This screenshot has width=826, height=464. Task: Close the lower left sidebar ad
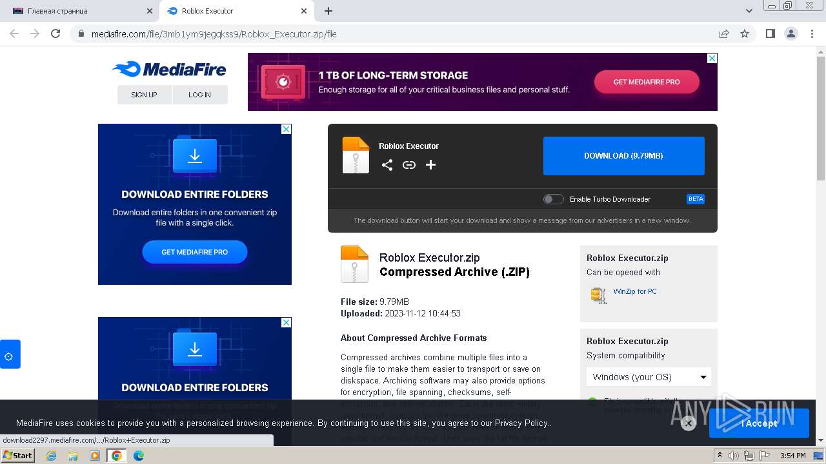pyautogui.click(x=287, y=322)
